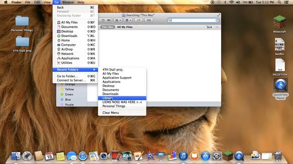This screenshot has height=164, width=293.
Task: Launch Safari compass icon in Dock
Action: point(83,156)
